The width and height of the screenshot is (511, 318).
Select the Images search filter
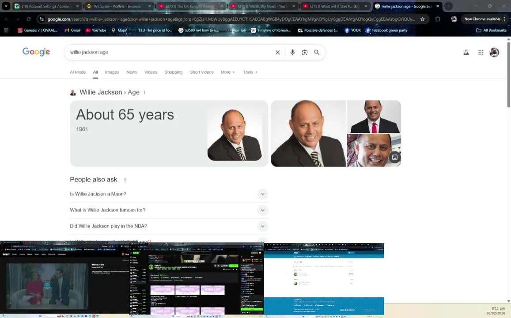pos(112,72)
